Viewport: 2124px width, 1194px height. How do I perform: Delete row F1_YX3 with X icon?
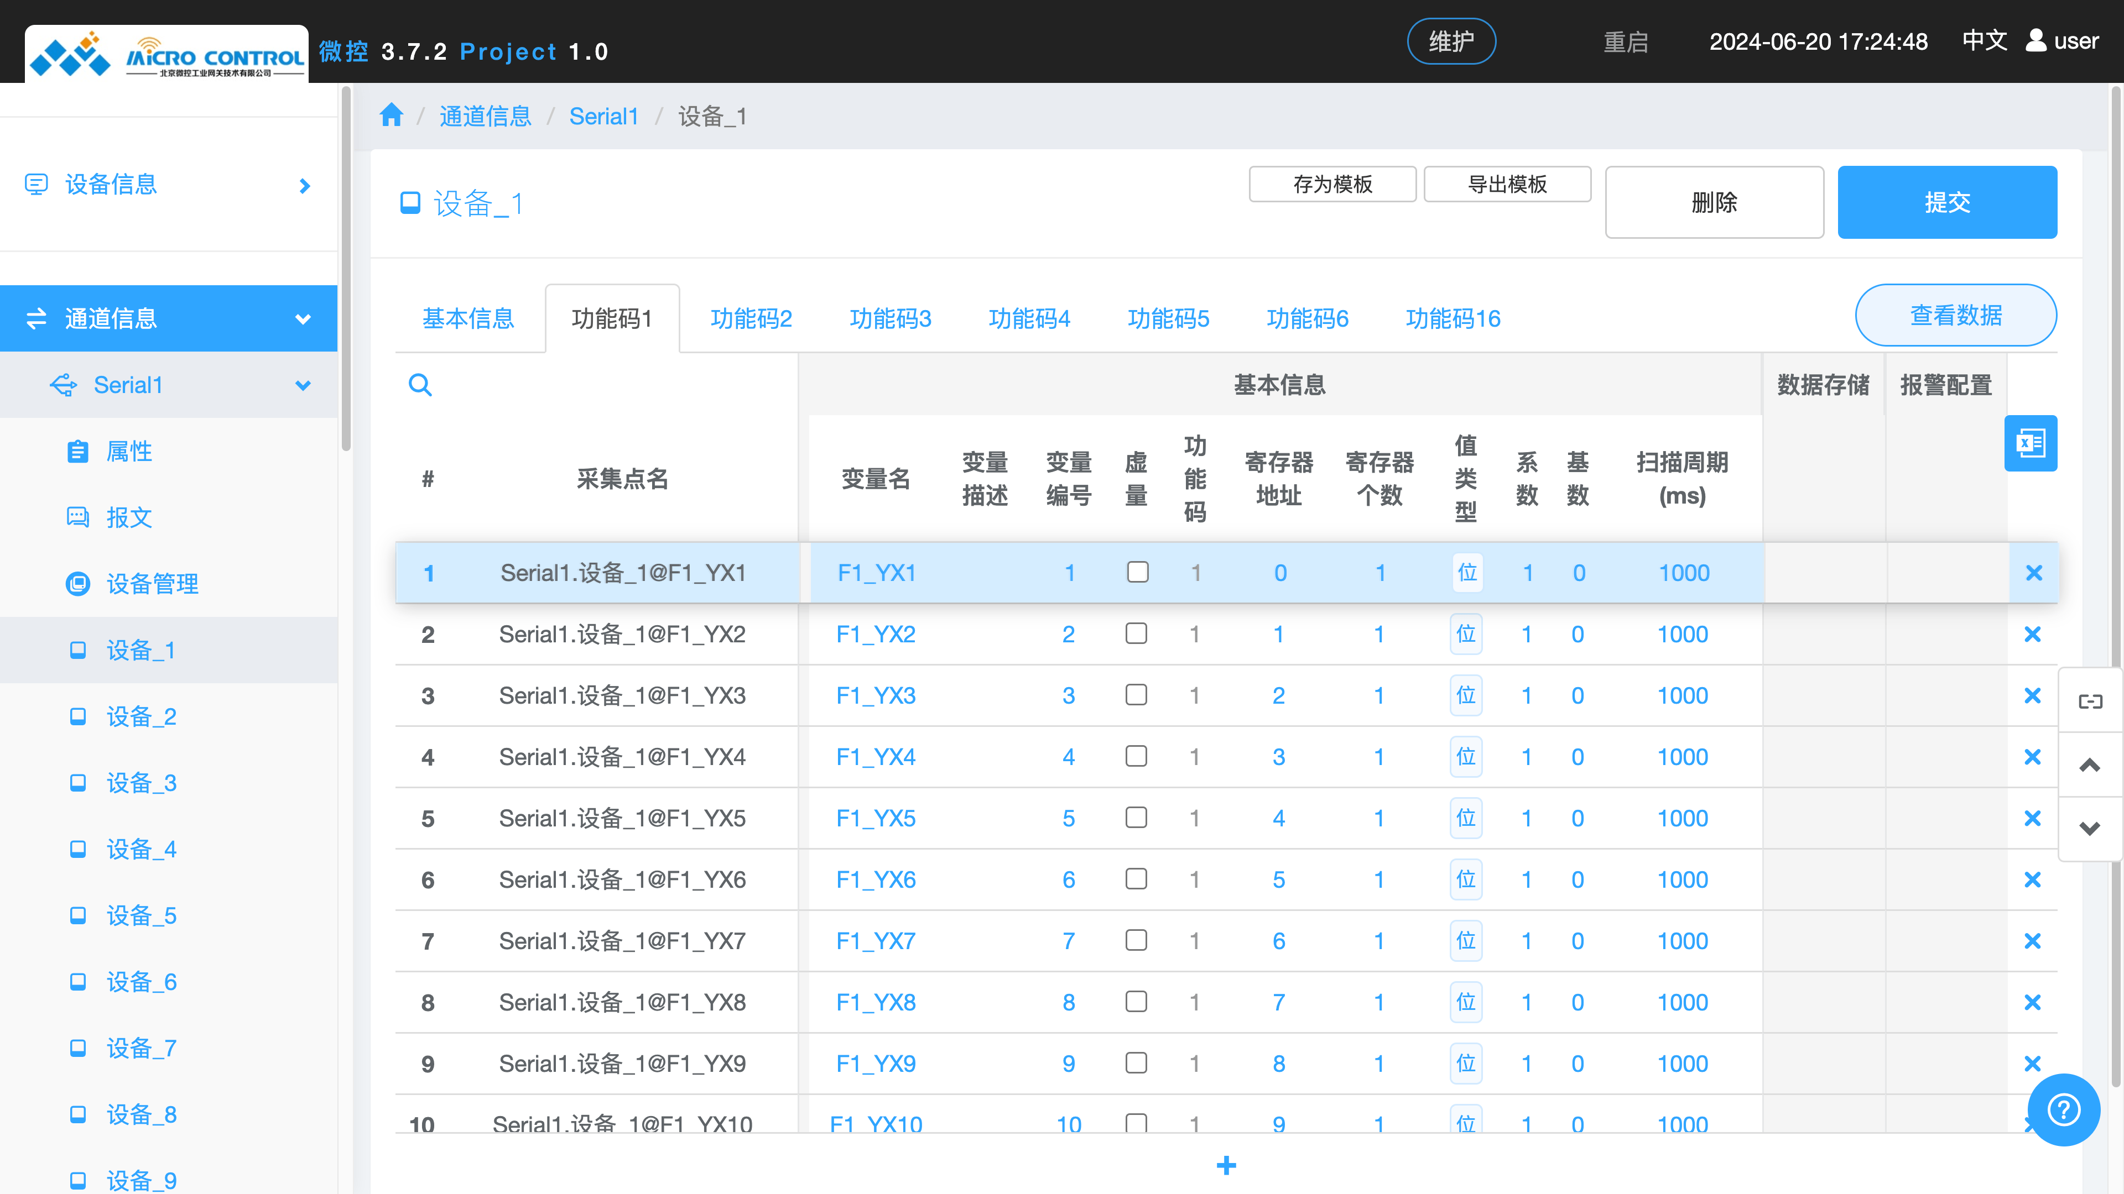coord(2032,695)
